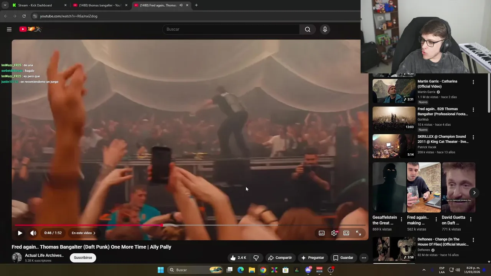The image size is (491, 276).
Task: Launch Microsoft Edge from the taskbar
Action: [241, 270]
